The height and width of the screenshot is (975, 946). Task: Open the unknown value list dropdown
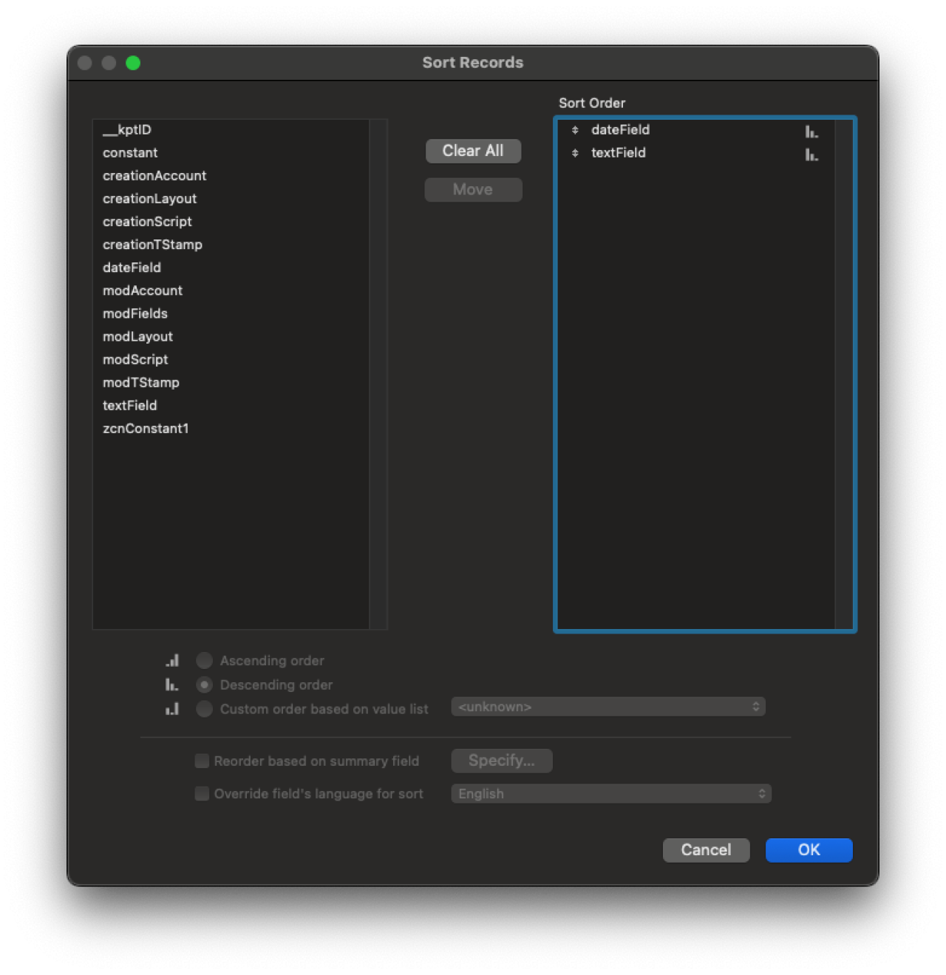tap(608, 707)
